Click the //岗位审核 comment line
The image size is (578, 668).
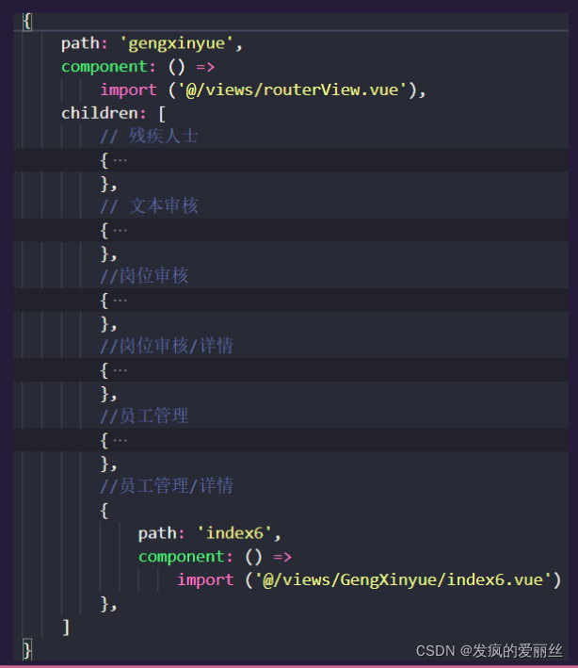(144, 276)
